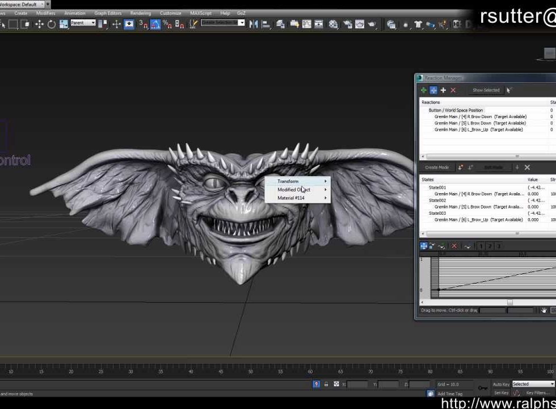Click Use Pivot Point Center icon
The width and height of the screenshot is (556, 409).
[x=103, y=24]
